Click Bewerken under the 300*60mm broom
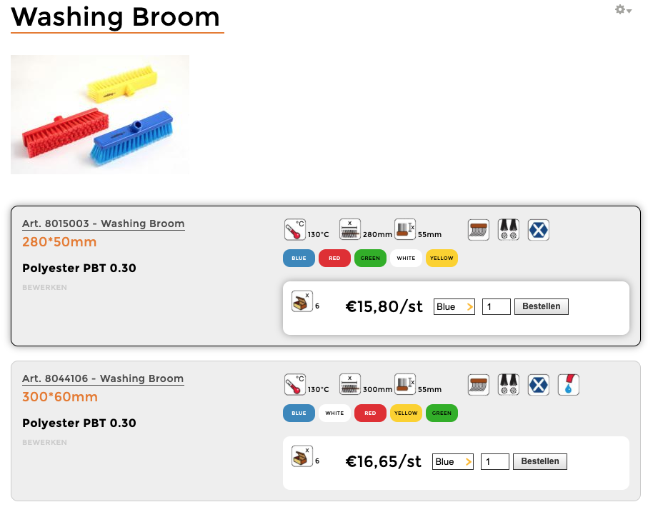 pos(44,443)
